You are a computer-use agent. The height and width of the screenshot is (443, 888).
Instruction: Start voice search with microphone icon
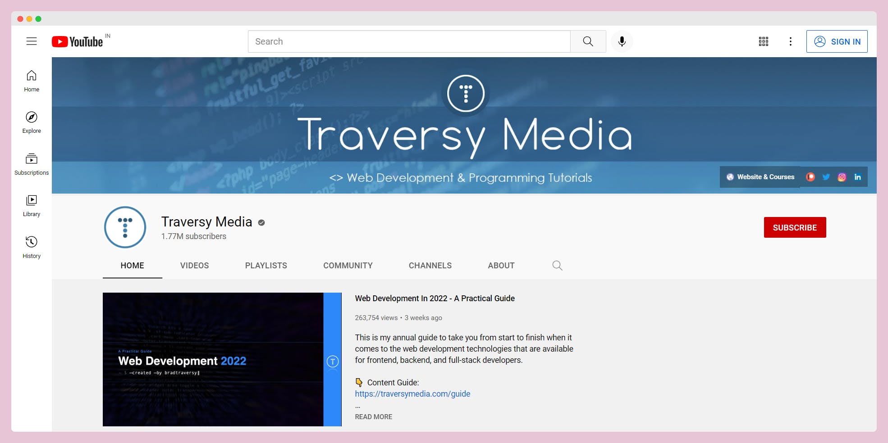622,41
